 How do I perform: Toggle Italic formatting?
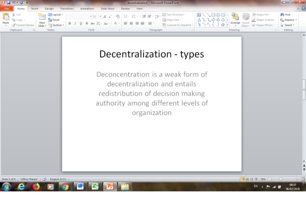tap(75, 24)
